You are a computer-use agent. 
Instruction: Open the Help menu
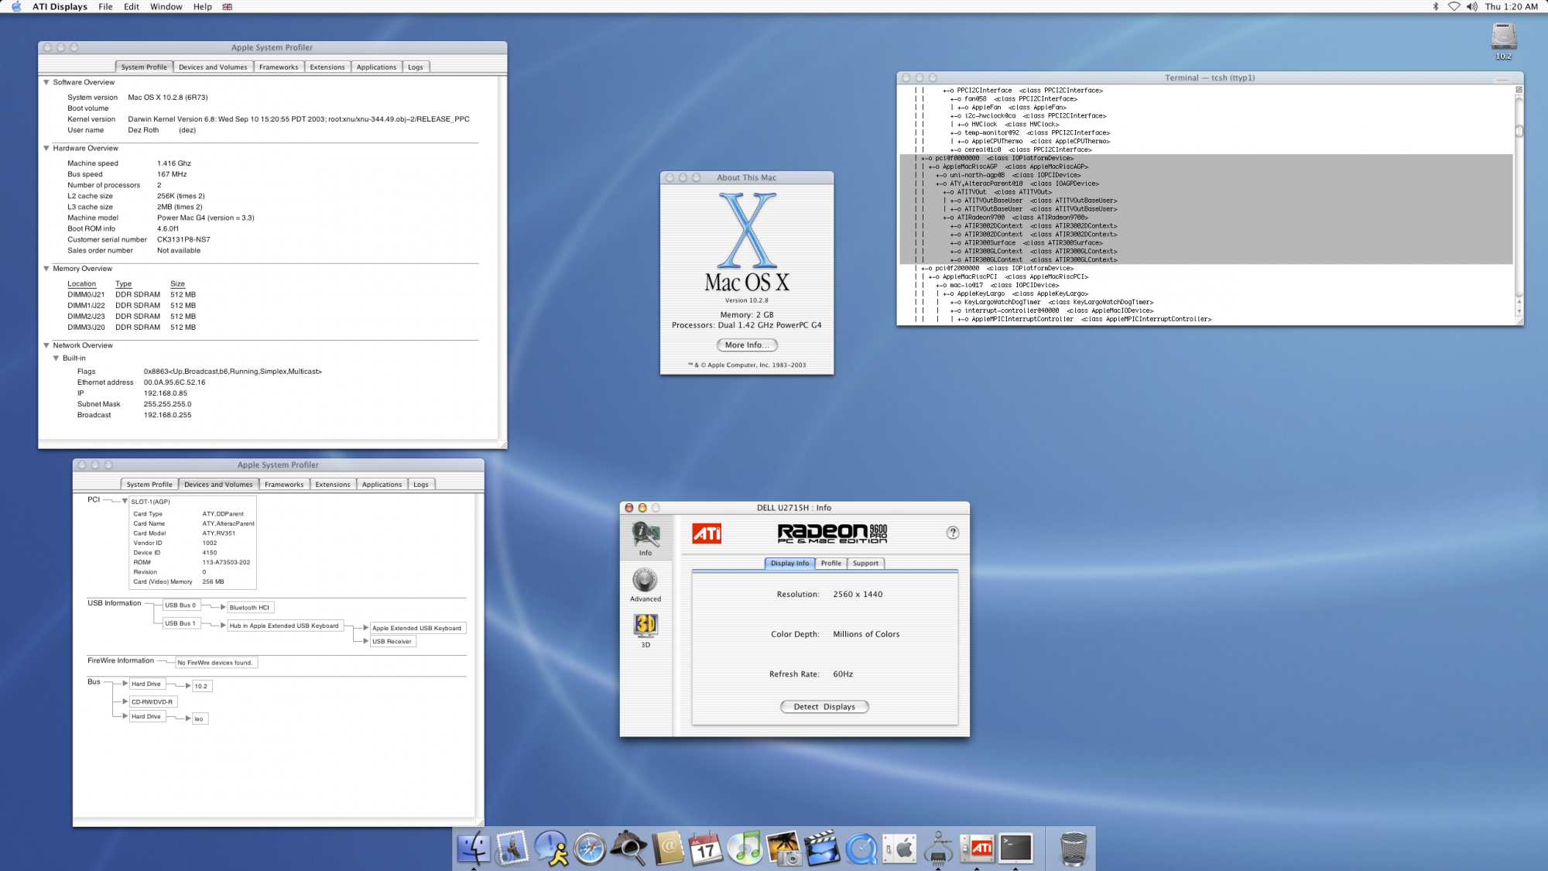202,6
